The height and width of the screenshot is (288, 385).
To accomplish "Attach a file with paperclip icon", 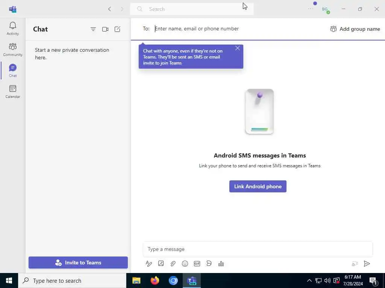I will [173, 264].
